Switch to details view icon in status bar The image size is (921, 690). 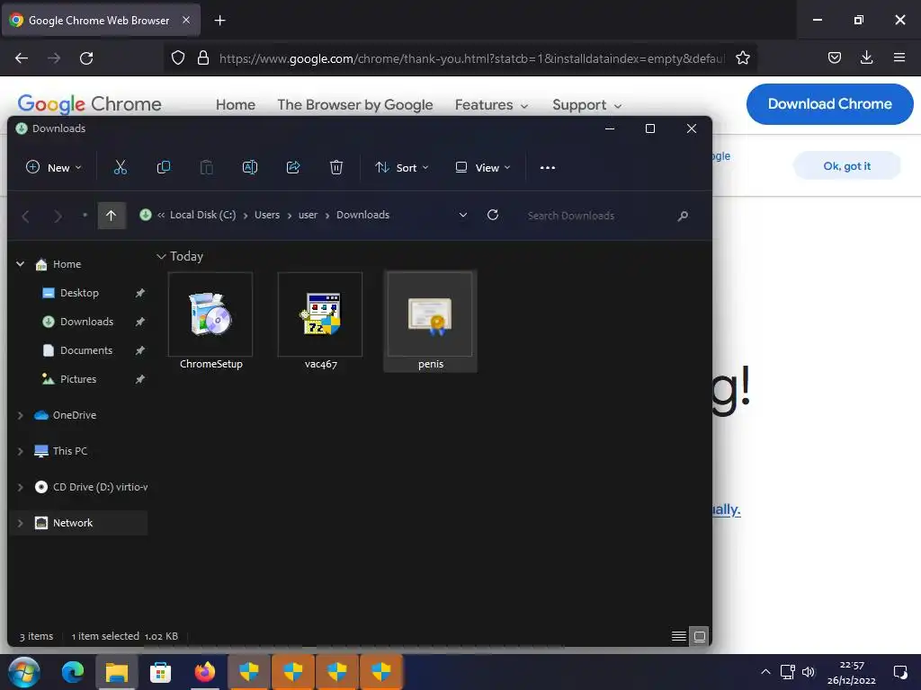coord(679,636)
